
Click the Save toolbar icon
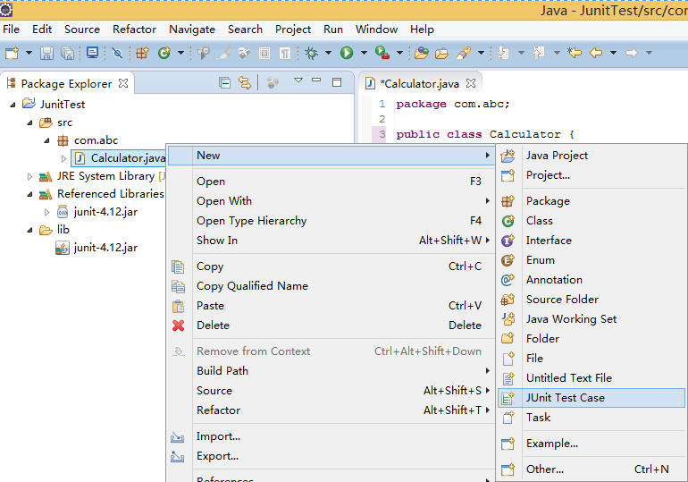(x=46, y=53)
